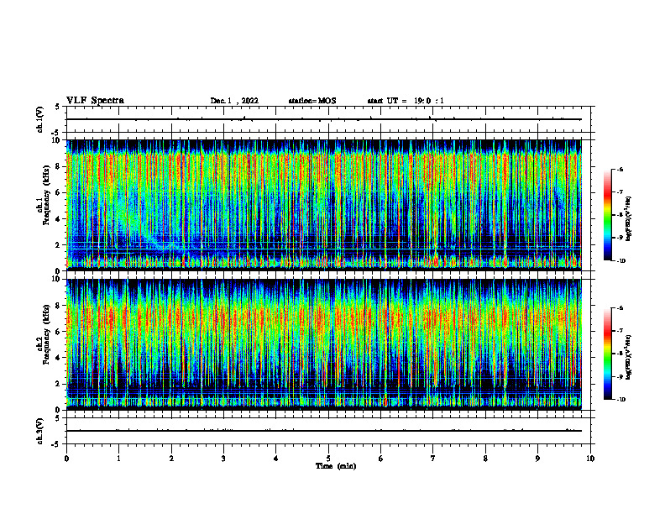Image resolution: width=665 pixels, height=514 pixels.
Task: Click the log(PSD) label of upper color bar
Action: (x=629, y=219)
